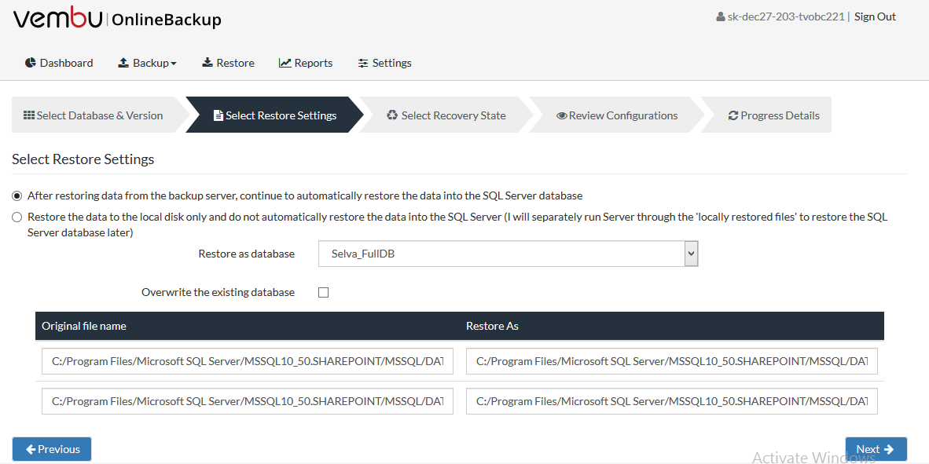Click the Restore as database label
Viewport: 929px width, 464px height.
click(247, 254)
